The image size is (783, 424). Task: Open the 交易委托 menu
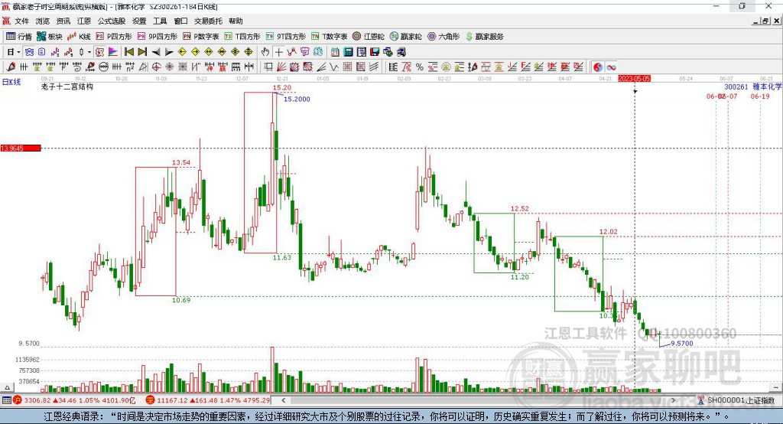pos(208,21)
